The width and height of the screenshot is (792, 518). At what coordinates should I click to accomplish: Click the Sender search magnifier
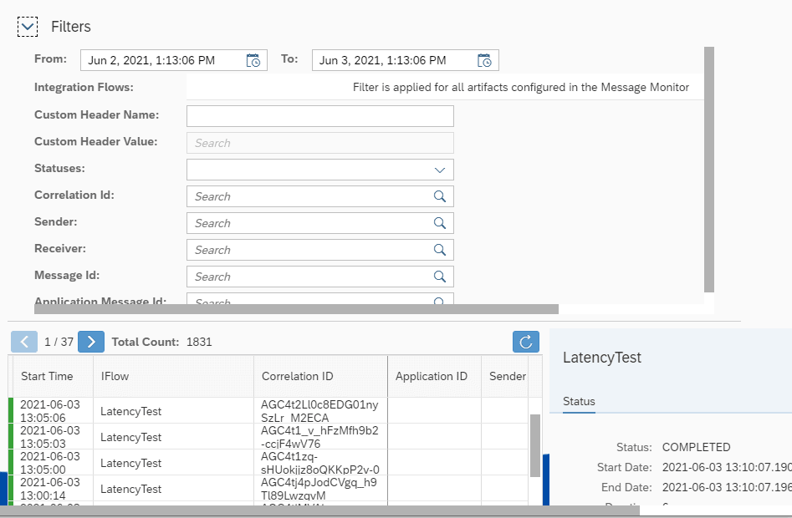pyautogui.click(x=439, y=223)
